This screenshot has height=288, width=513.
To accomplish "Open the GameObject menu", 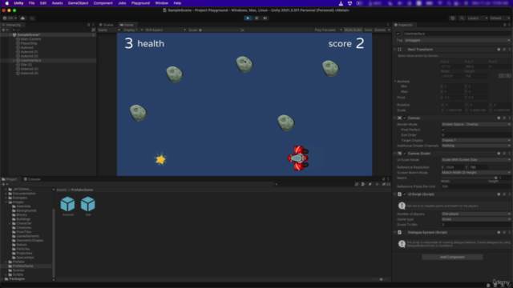I will (78, 3).
